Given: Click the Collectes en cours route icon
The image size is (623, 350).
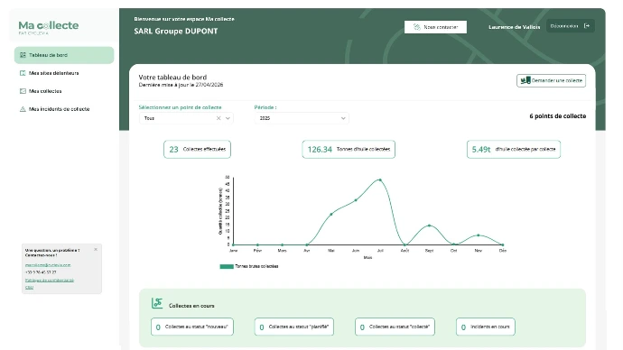Looking at the screenshot, I should click(157, 303).
